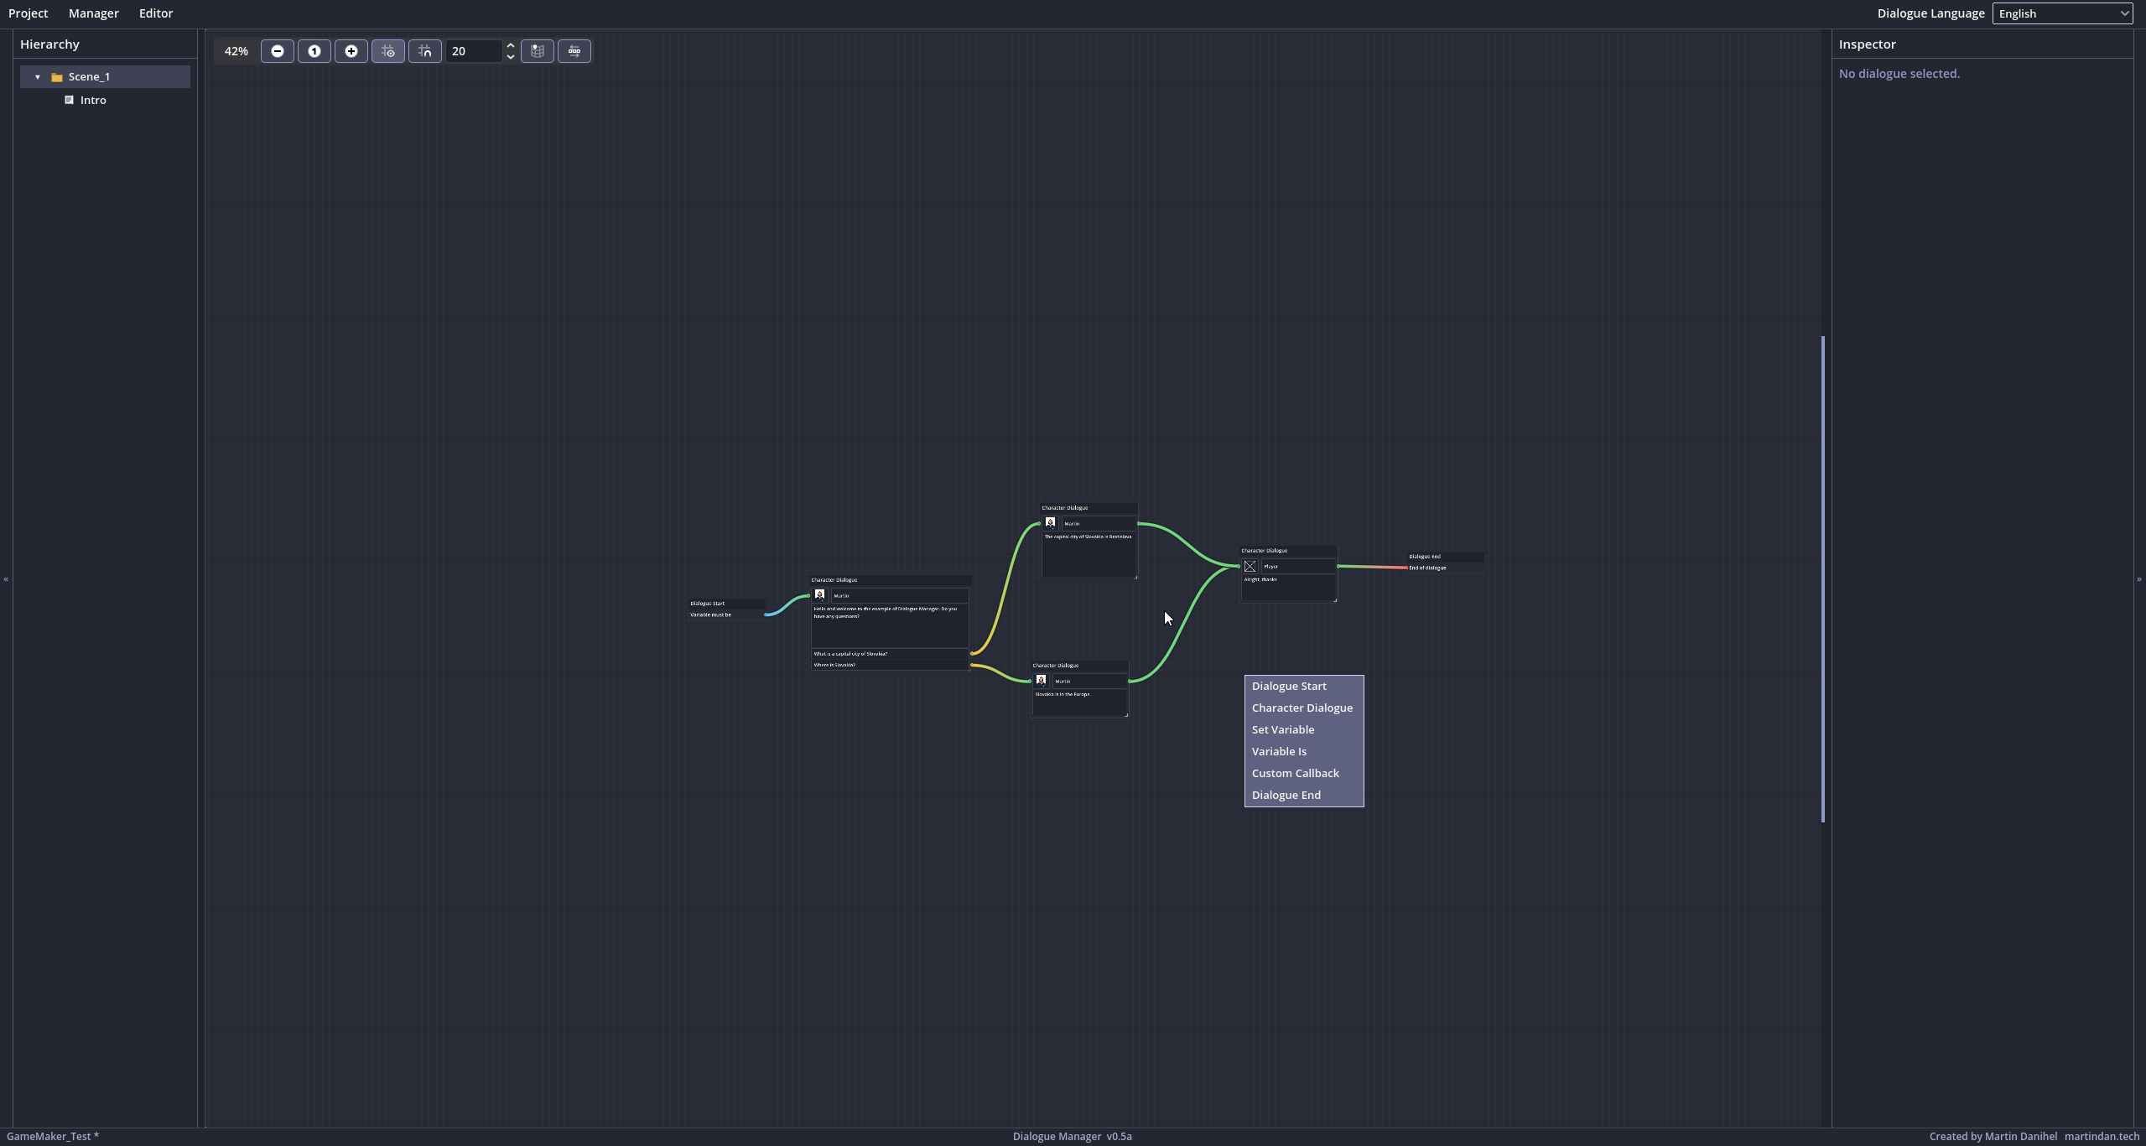
Task: Toggle the minimap button in toolbar
Action: (x=538, y=51)
